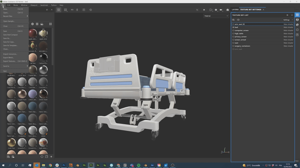Image resolution: width=300 pixels, height=168 pixels.
Task: Toggle visibility of surgery_containers texture set
Action: (x=233, y=46)
